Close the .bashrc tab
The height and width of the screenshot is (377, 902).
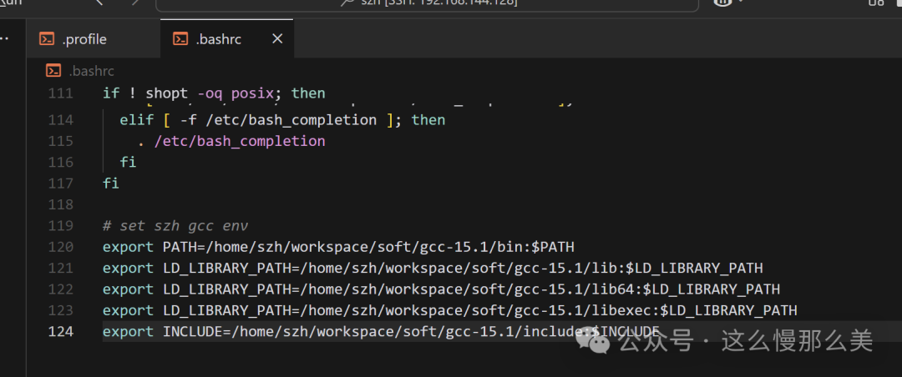coord(277,39)
